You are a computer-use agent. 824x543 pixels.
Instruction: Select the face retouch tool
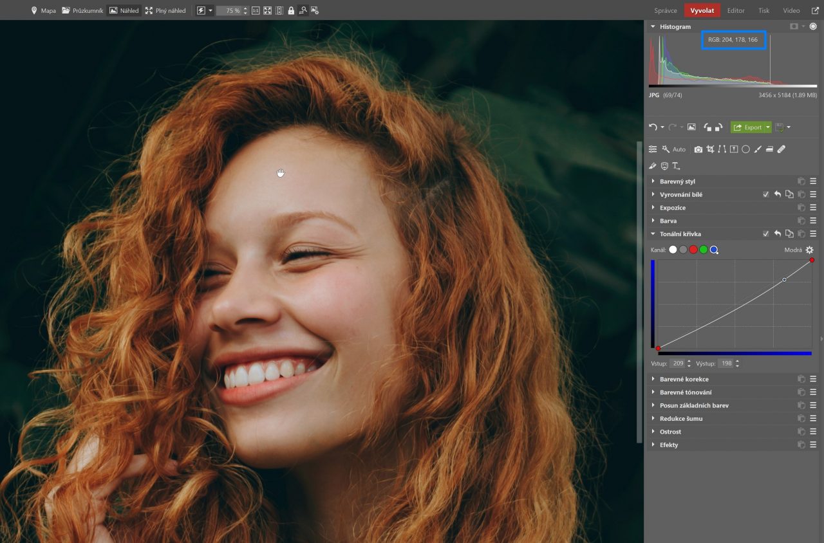tap(664, 166)
